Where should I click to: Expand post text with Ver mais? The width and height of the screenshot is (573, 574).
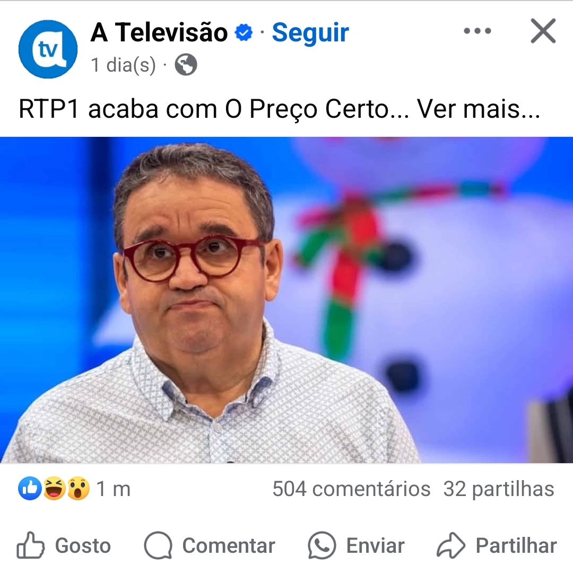479,109
